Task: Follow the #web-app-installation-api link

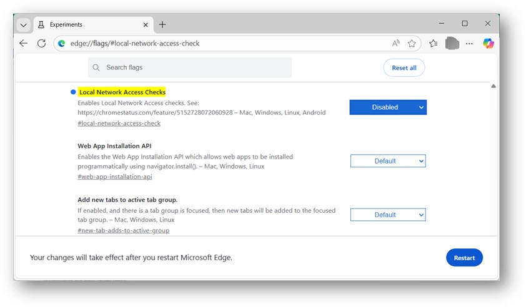Action: click(x=115, y=177)
